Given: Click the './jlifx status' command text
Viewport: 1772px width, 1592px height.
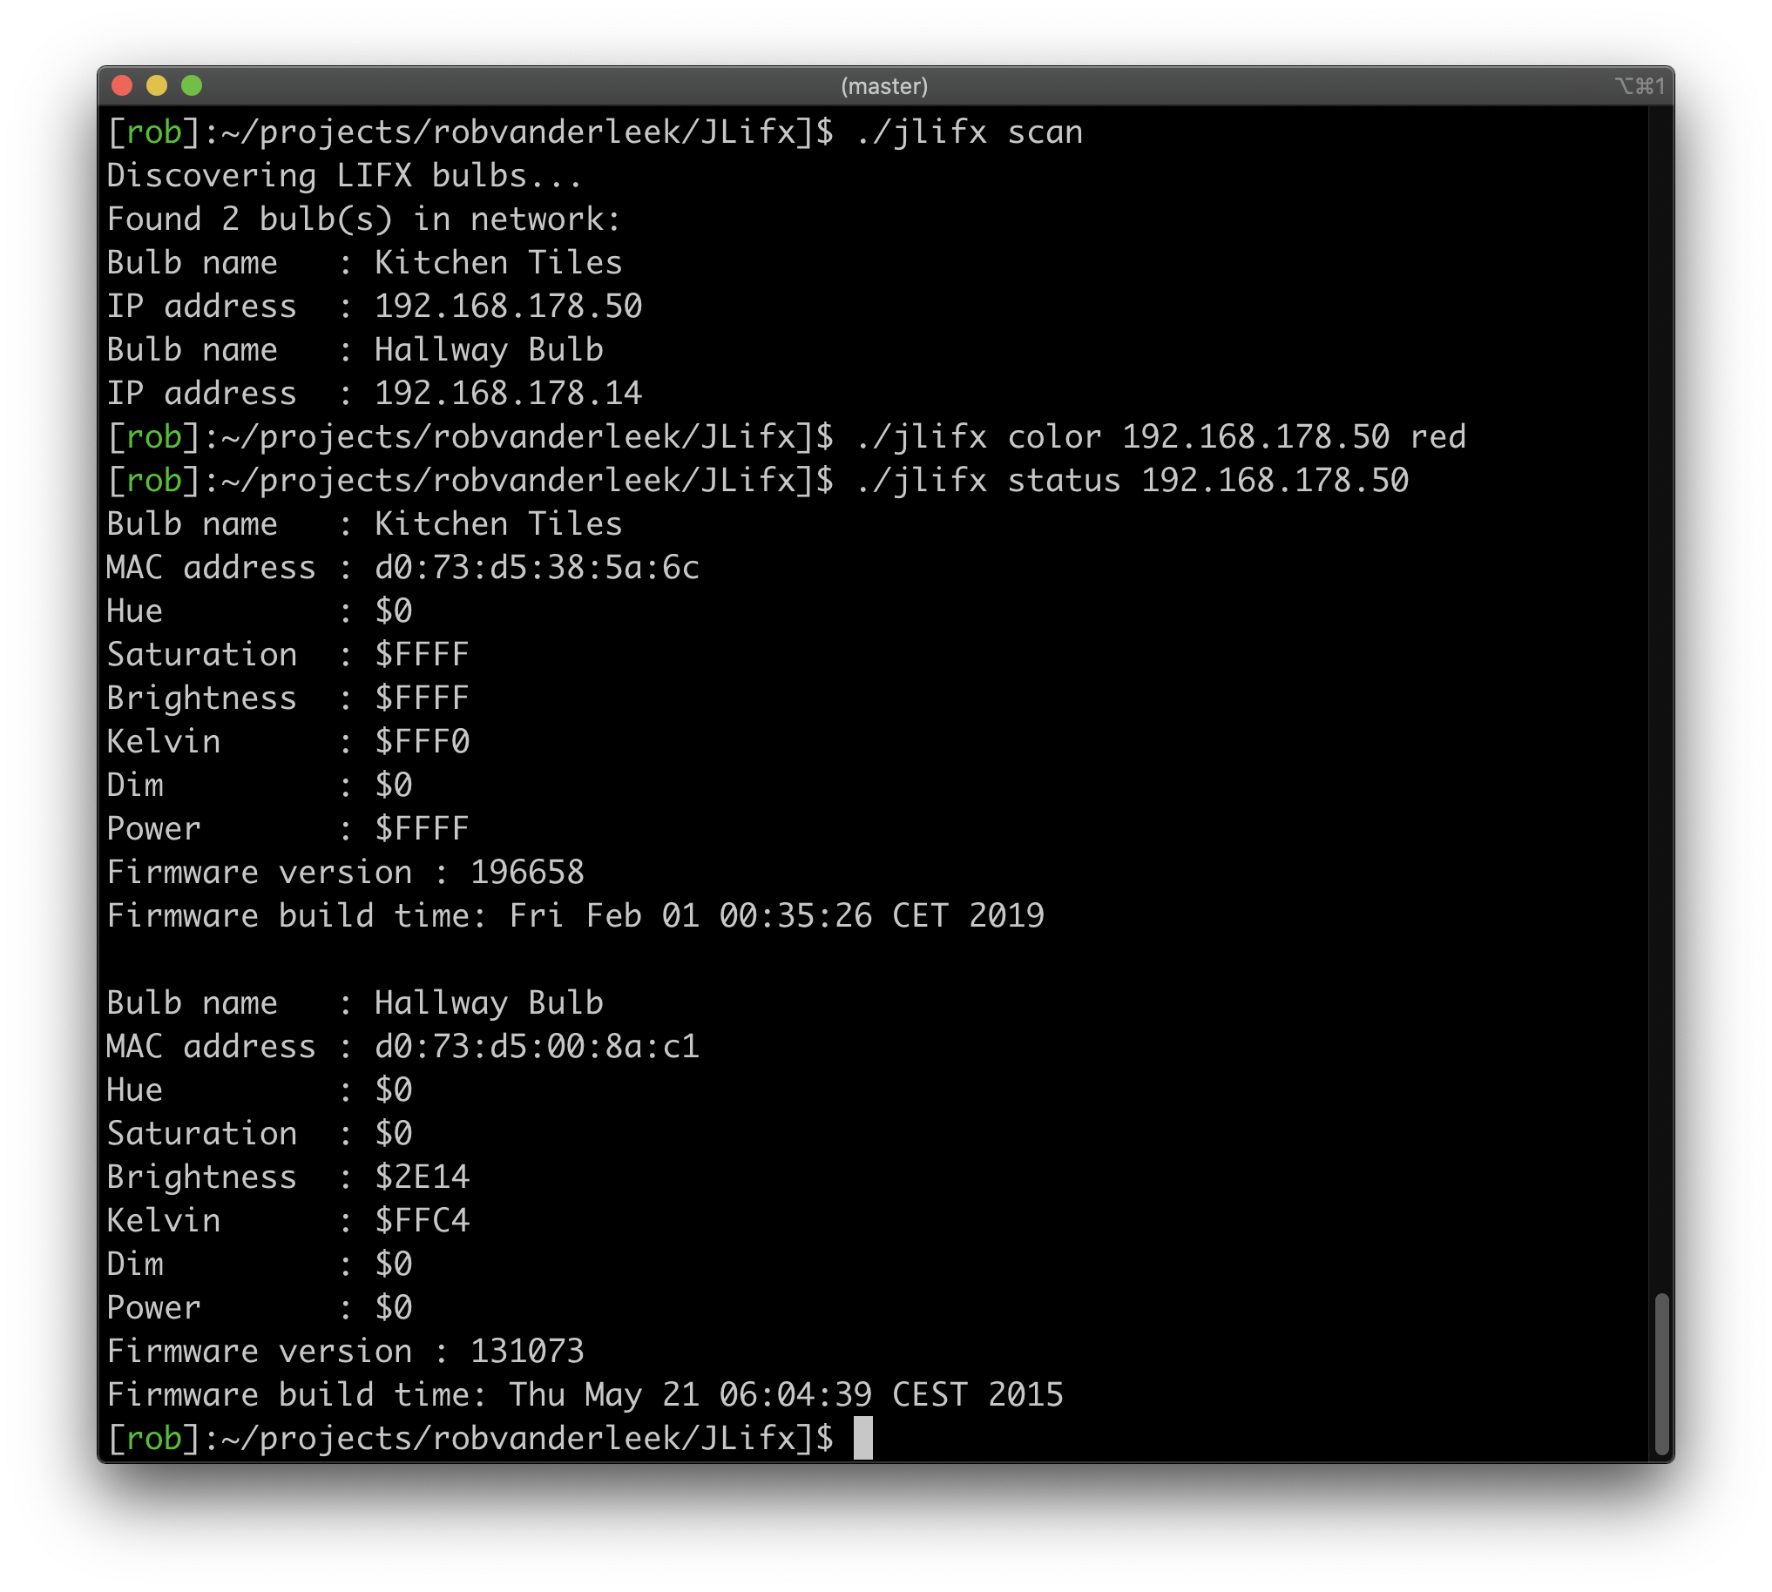Looking at the screenshot, I should coord(988,481).
